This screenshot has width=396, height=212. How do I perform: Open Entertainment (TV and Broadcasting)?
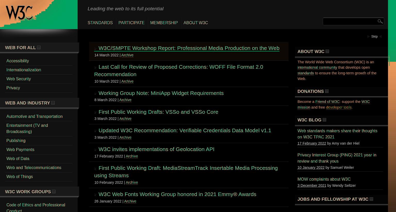27,128
